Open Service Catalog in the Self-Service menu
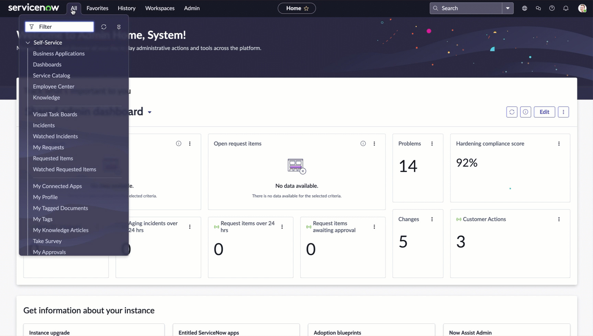The height and width of the screenshot is (336, 593). pyautogui.click(x=52, y=76)
